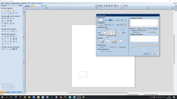Select the Create ellipse tool
This screenshot has height=99, width=177.
coord(5,18)
